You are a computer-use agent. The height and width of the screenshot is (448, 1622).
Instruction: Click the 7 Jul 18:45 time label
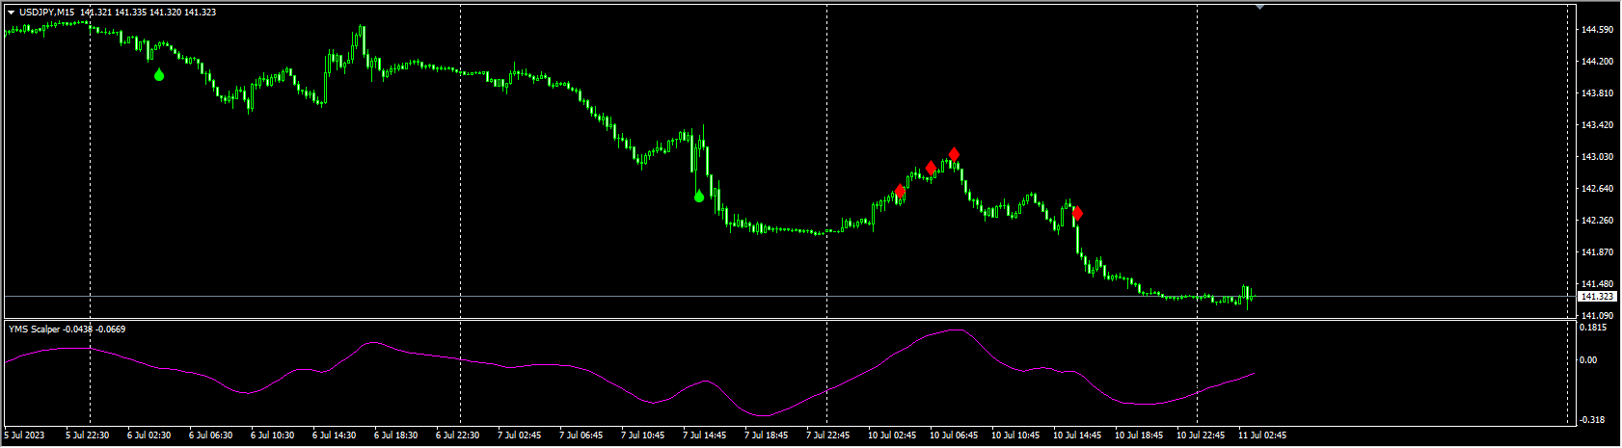[766, 435]
